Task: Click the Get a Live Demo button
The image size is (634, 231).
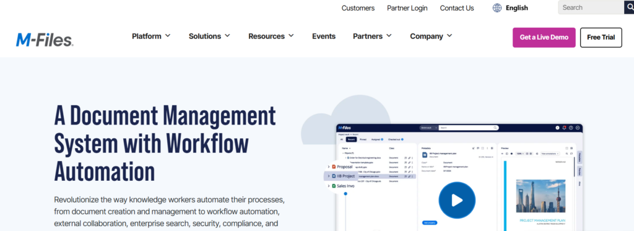Action: point(544,37)
